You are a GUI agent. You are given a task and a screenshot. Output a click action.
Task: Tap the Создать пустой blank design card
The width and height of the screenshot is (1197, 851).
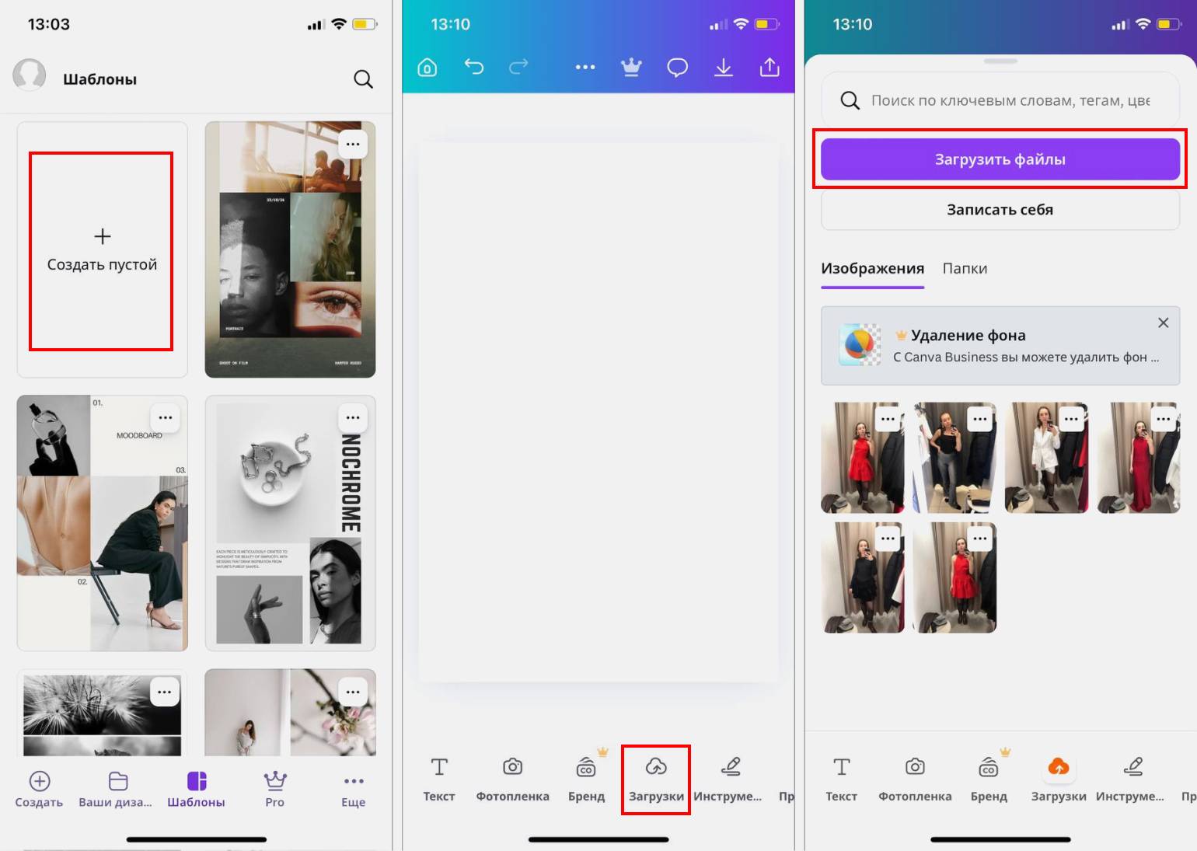point(102,250)
